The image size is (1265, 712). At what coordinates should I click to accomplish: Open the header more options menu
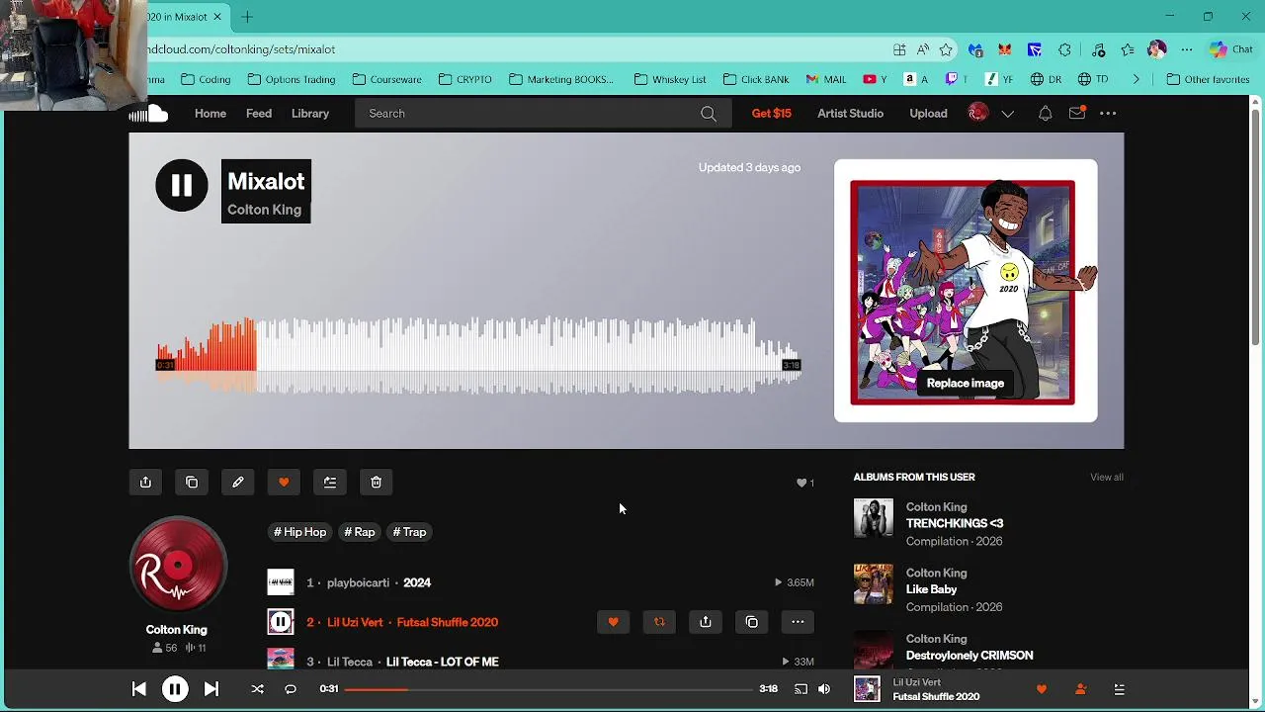(1108, 114)
